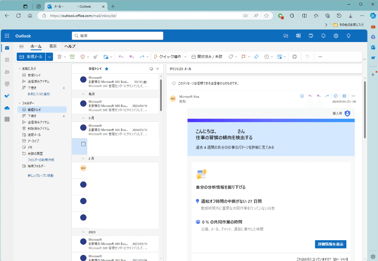Open the emoji reaction icon on message

[x=302, y=96]
